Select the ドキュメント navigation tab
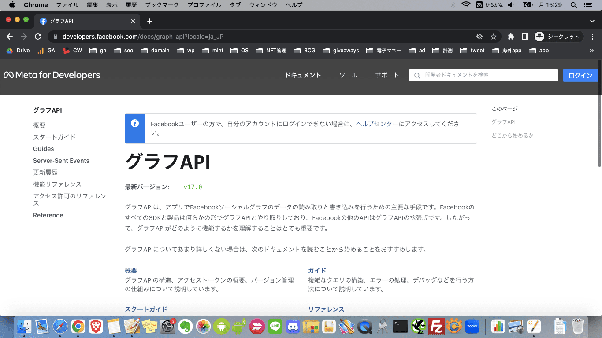Image resolution: width=602 pixels, height=338 pixels. pos(303,75)
